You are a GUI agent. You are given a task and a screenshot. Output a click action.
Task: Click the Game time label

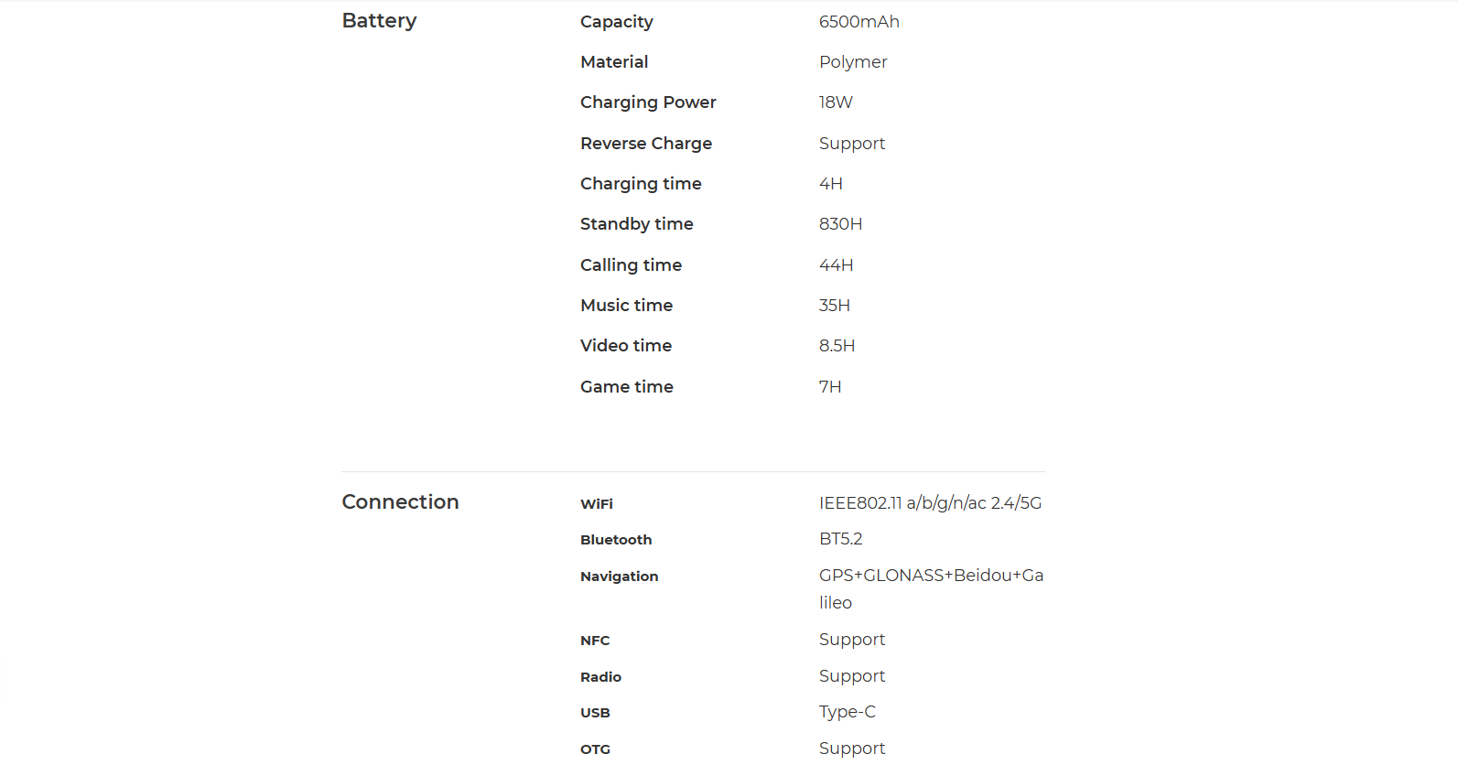626,387
